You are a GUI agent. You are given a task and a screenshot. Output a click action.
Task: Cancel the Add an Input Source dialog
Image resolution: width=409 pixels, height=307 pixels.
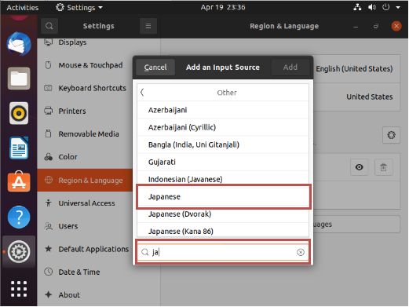[155, 68]
